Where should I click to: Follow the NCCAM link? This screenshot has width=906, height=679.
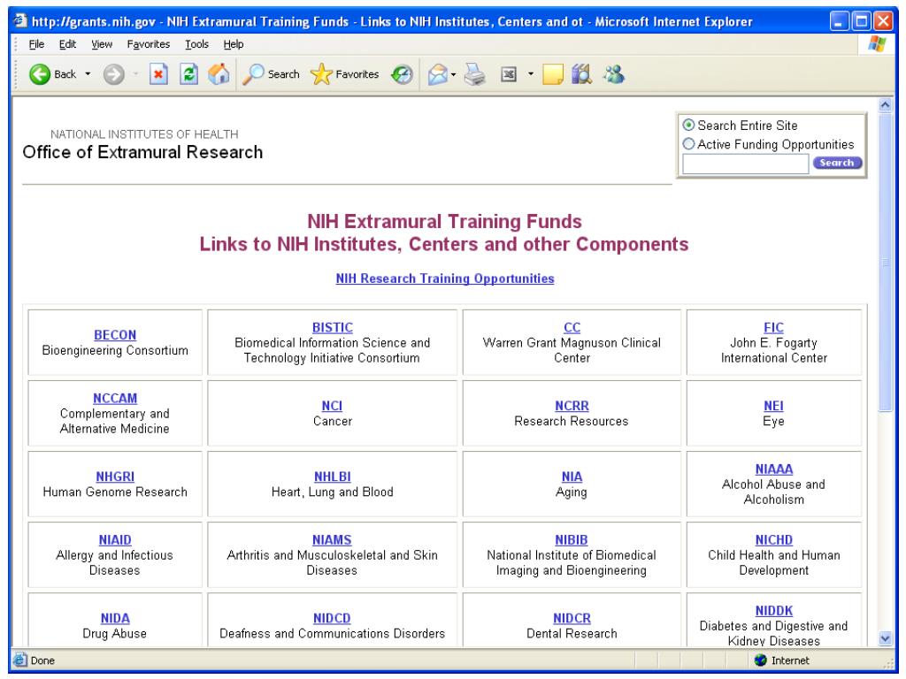(115, 399)
